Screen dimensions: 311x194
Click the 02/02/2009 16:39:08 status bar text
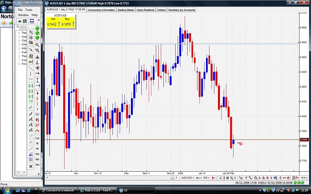[x=280, y=183]
